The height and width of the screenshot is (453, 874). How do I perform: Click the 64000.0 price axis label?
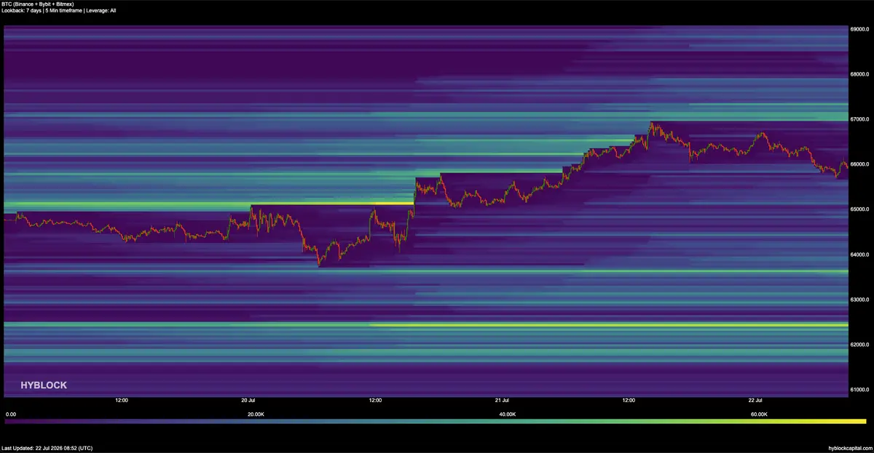coord(860,254)
